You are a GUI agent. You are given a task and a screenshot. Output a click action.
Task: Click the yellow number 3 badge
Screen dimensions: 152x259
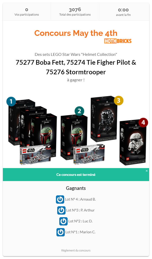[x=118, y=100]
